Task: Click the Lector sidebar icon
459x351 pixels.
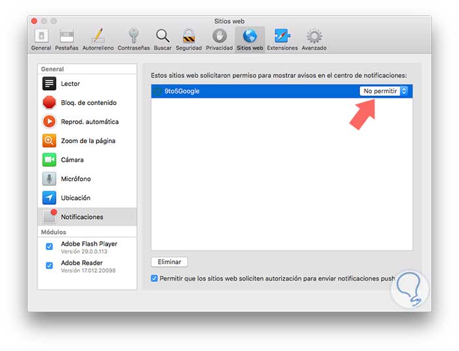Action: click(49, 83)
